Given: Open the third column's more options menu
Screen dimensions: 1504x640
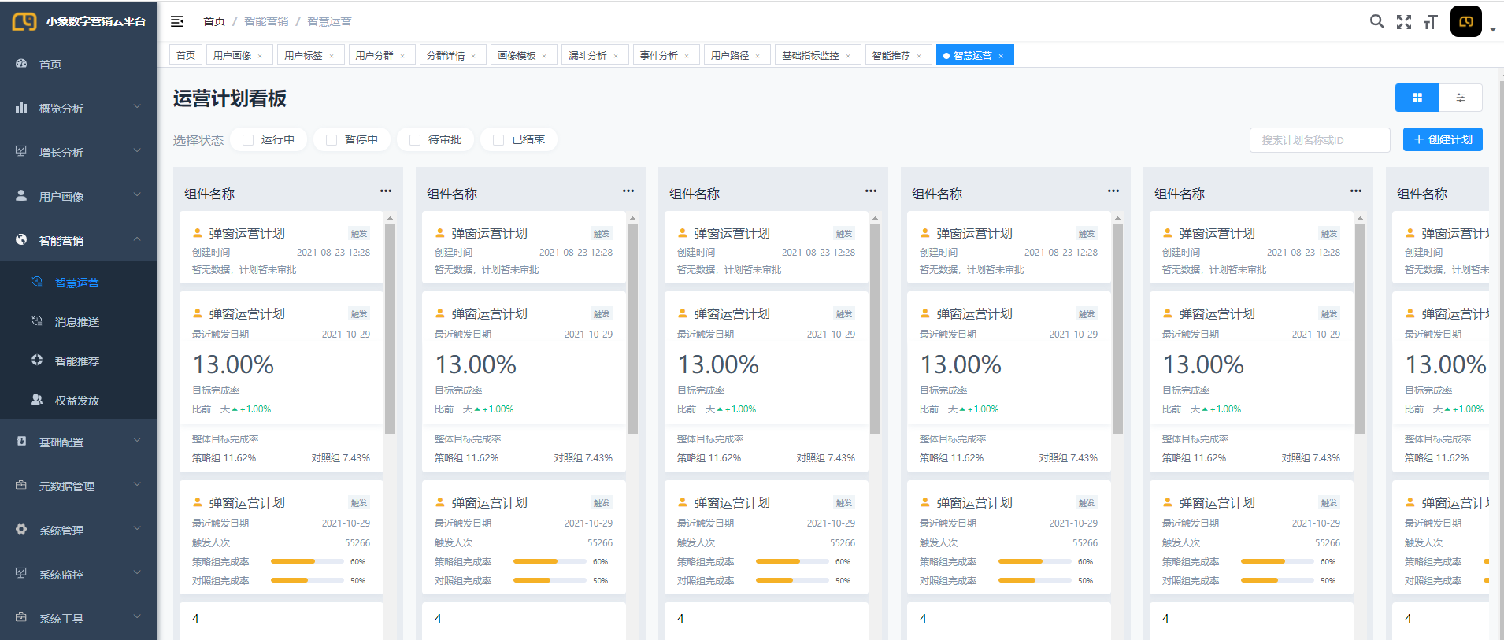Looking at the screenshot, I should pyautogui.click(x=871, y=191).
